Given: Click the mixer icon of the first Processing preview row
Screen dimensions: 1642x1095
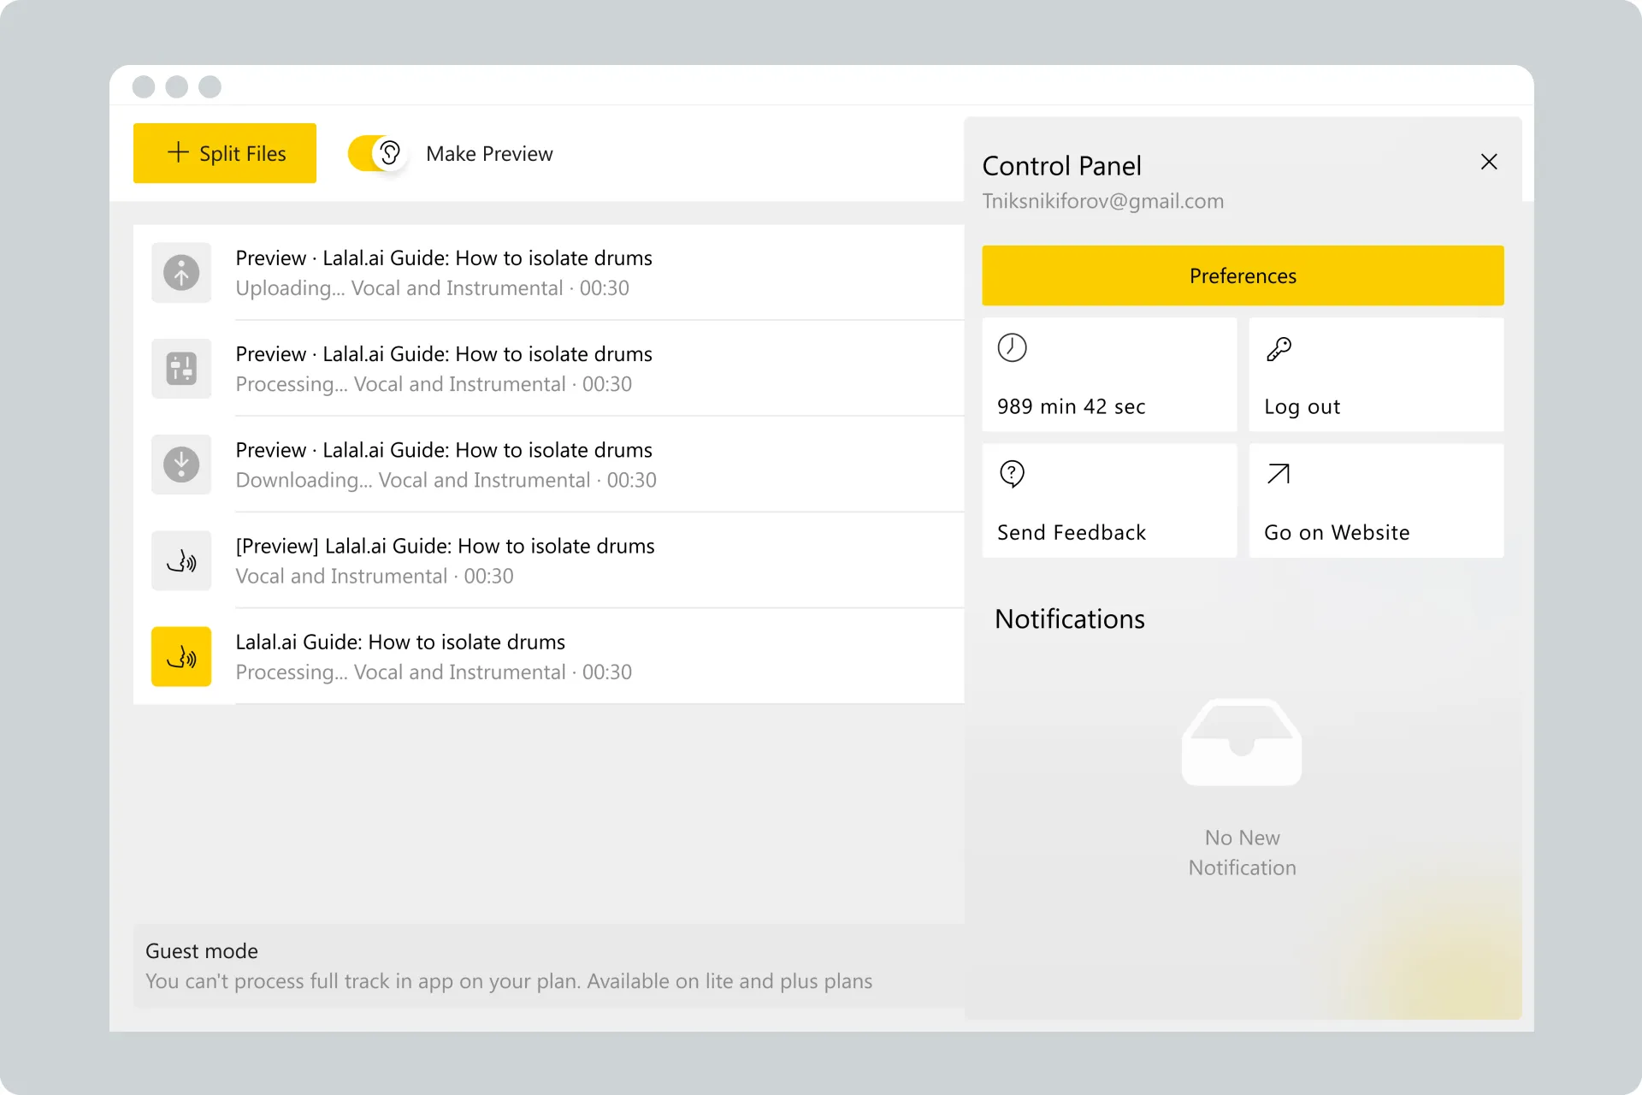Looking at the screenshot, I should 181,369.
